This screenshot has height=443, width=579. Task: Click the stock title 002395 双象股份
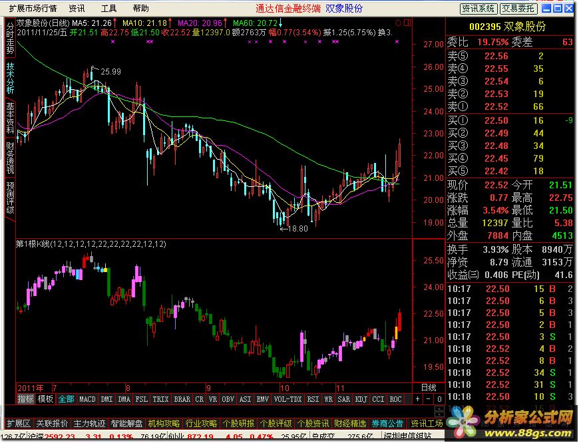(507, 27)
